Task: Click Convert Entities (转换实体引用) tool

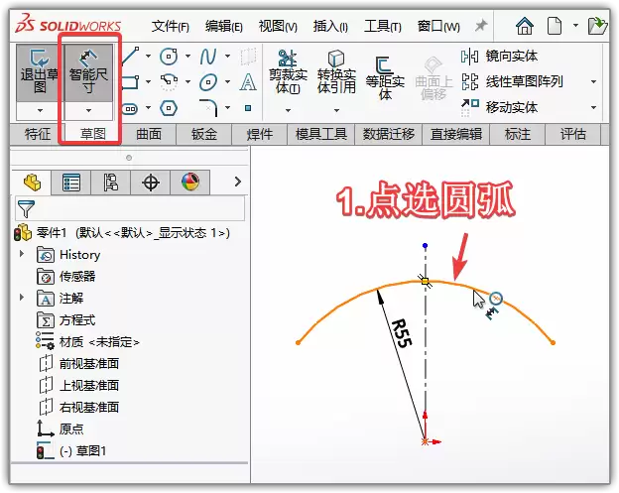Action: pyautogui.click(x=336, y=74)
